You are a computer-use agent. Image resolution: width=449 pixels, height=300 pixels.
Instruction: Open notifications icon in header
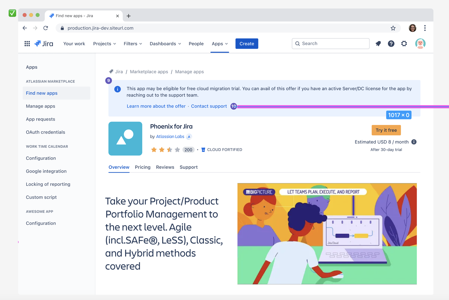pyautogui.click(x=378, y=44)
